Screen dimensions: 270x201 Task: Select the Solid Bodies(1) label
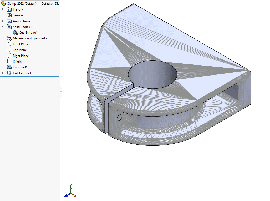pyautogui.click(x=23, y=27)
